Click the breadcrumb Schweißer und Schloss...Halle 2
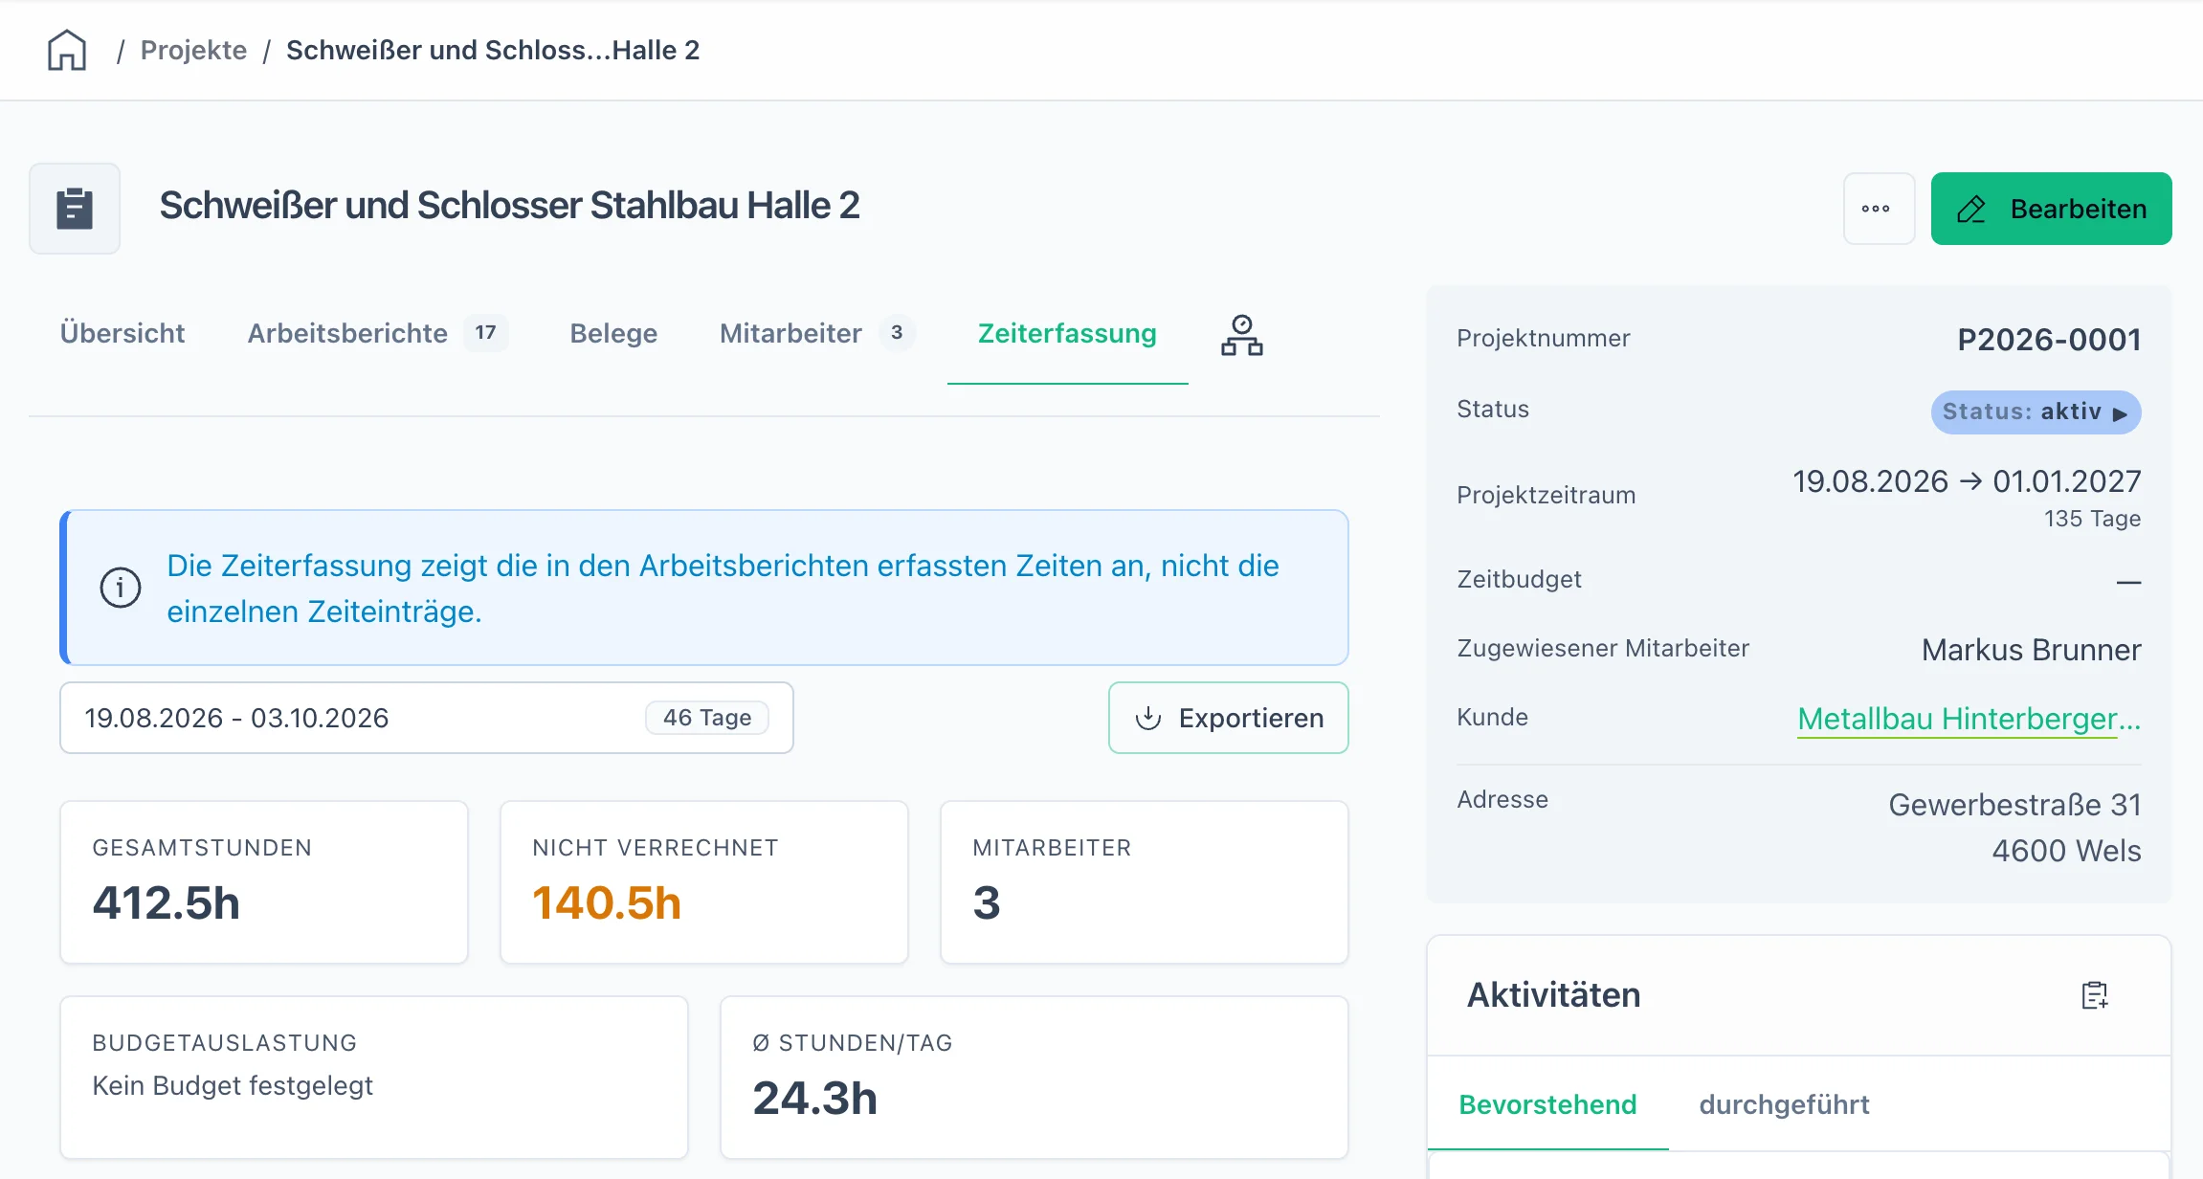The image size is (2203, 1179). pyautogui.click(x=493, y=50)
